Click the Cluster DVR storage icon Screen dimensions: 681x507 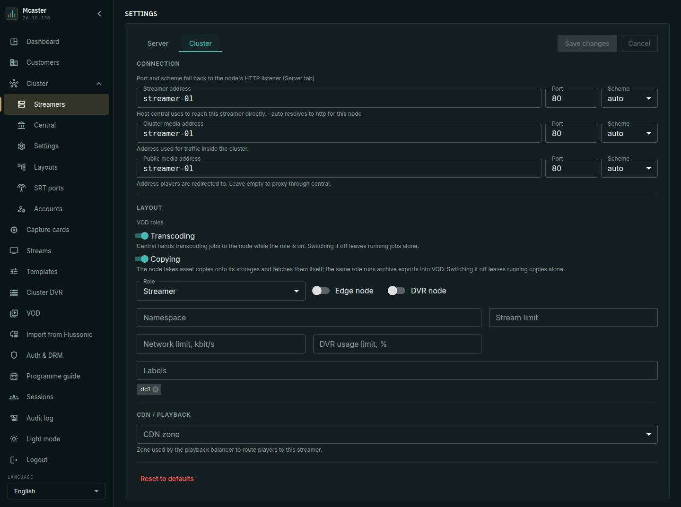pyautogui.click(x=14, y=292)
